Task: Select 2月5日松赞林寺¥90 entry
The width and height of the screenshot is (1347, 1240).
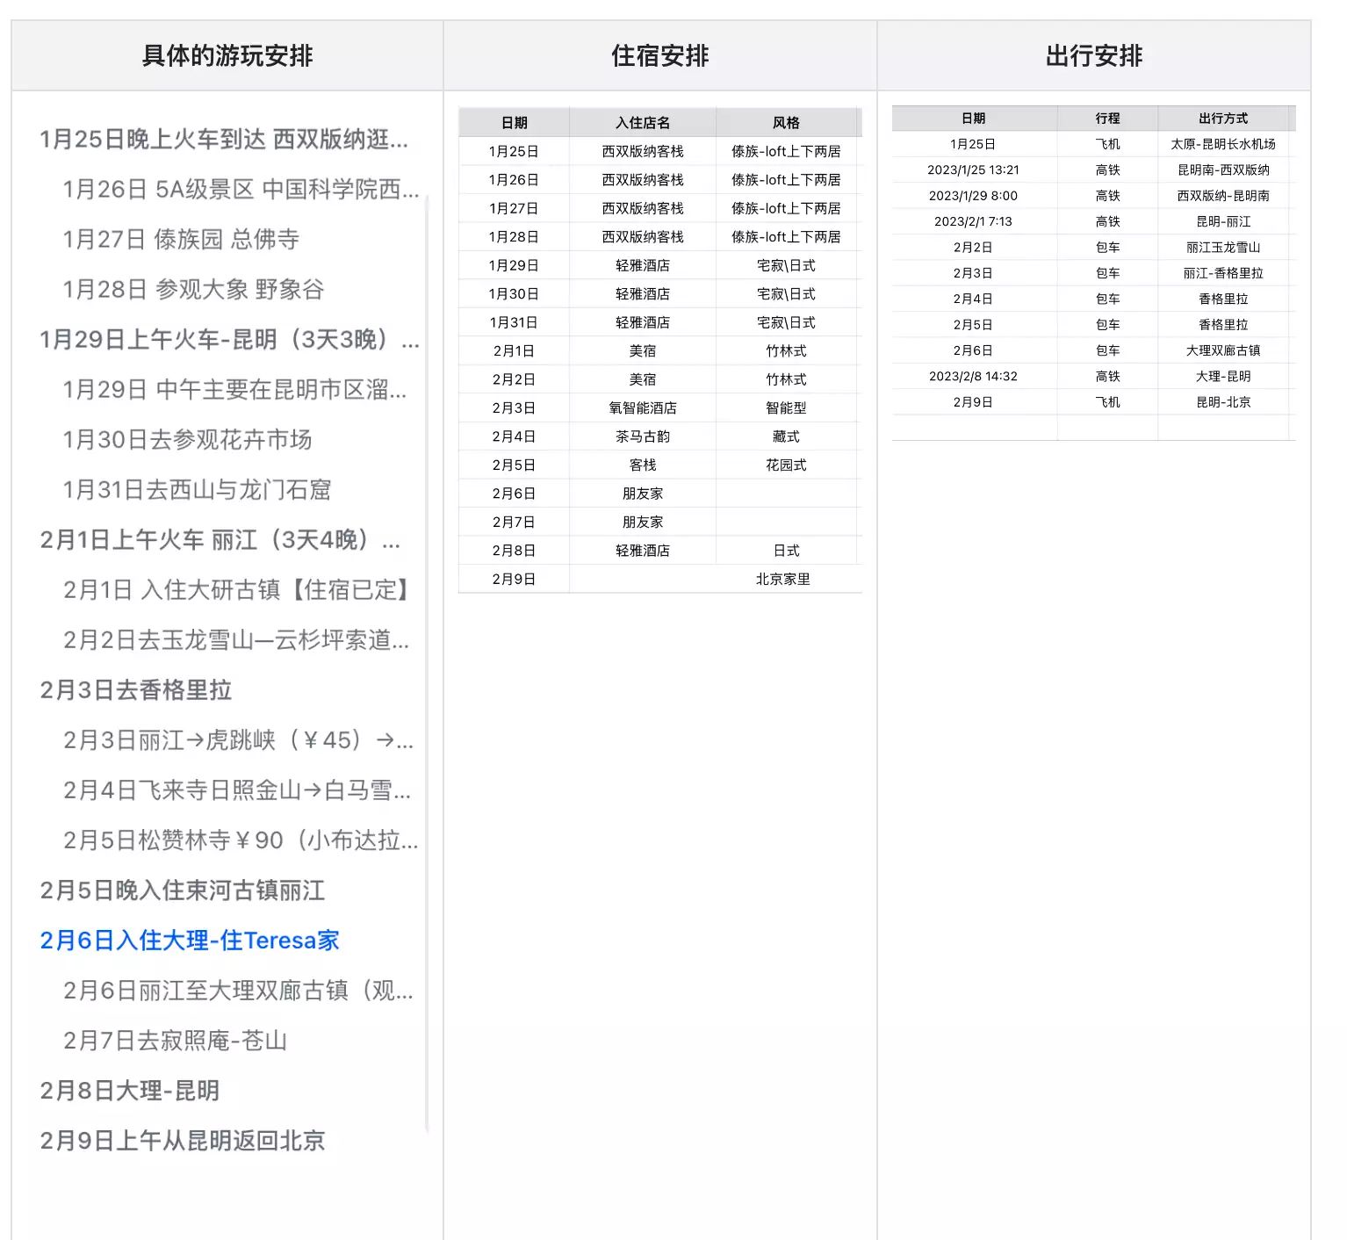Action: (x=241, y=840)
